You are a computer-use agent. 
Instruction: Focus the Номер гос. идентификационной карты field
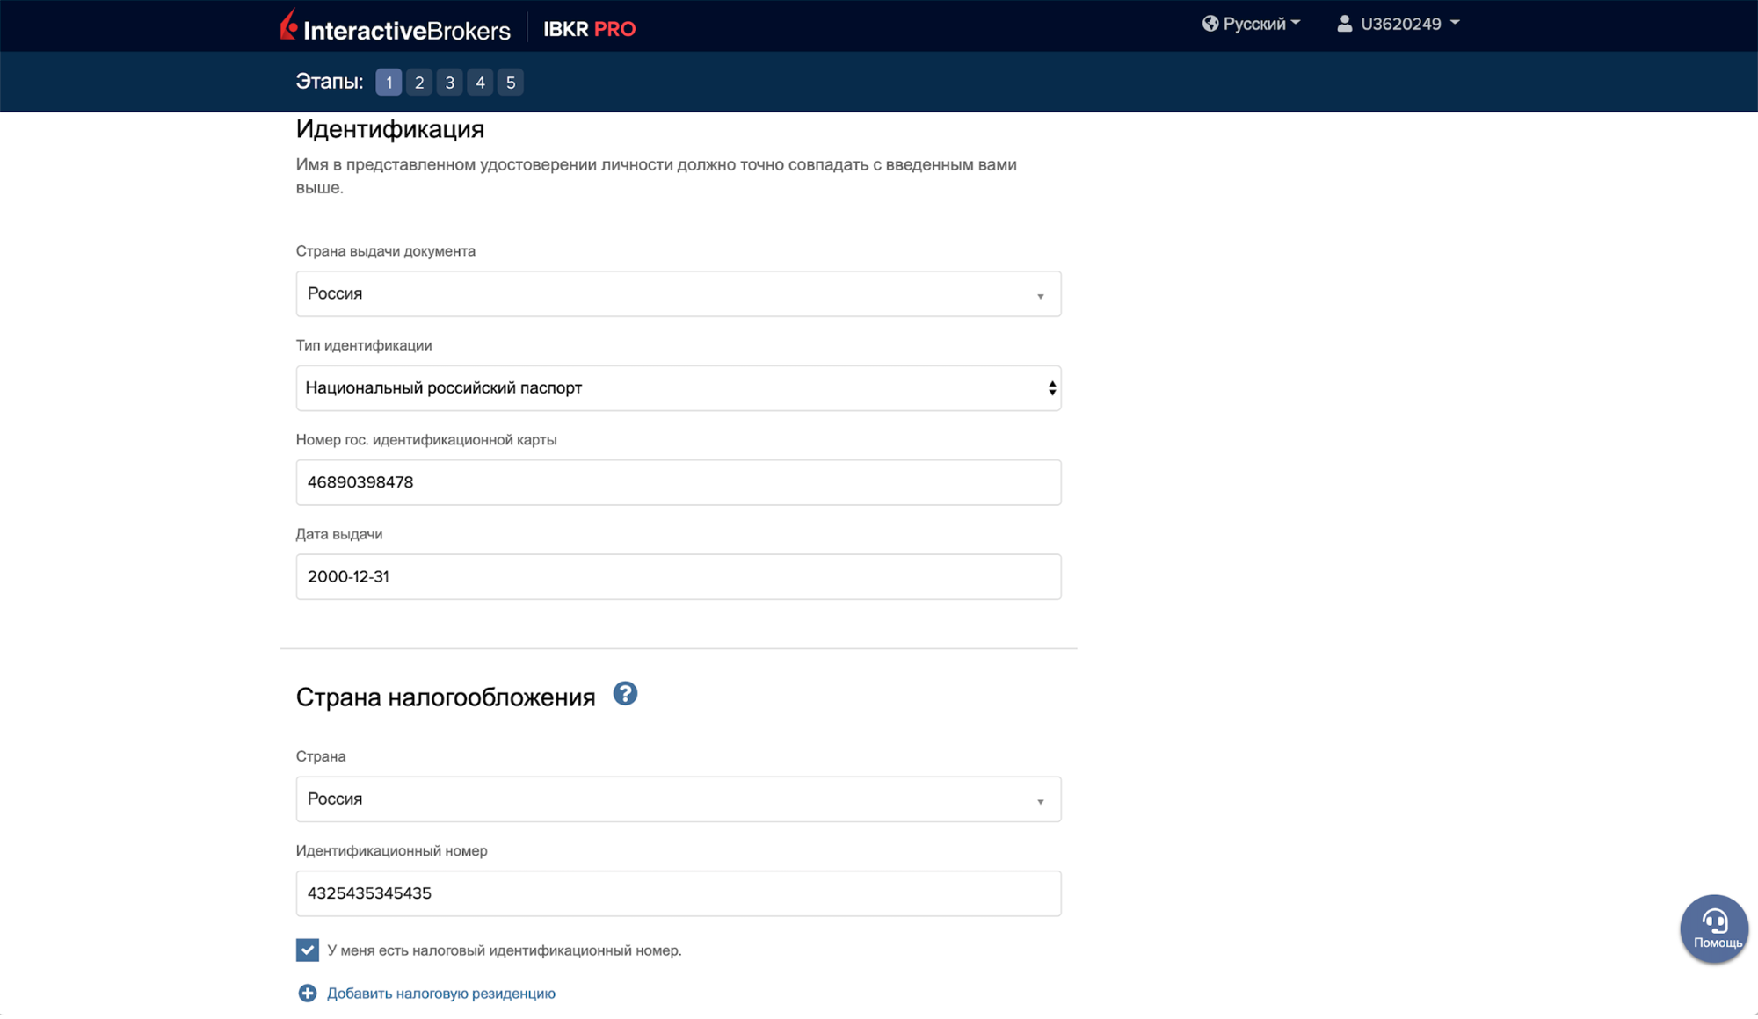click(x=679, y=482)
